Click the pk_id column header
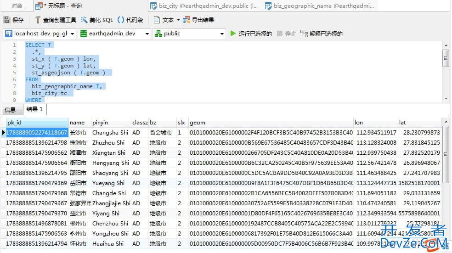 (x=37, y=123)
